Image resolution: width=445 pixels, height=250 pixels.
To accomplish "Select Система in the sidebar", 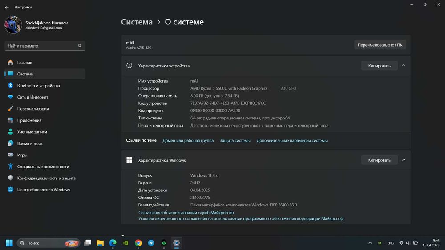I will coord(45,74).
